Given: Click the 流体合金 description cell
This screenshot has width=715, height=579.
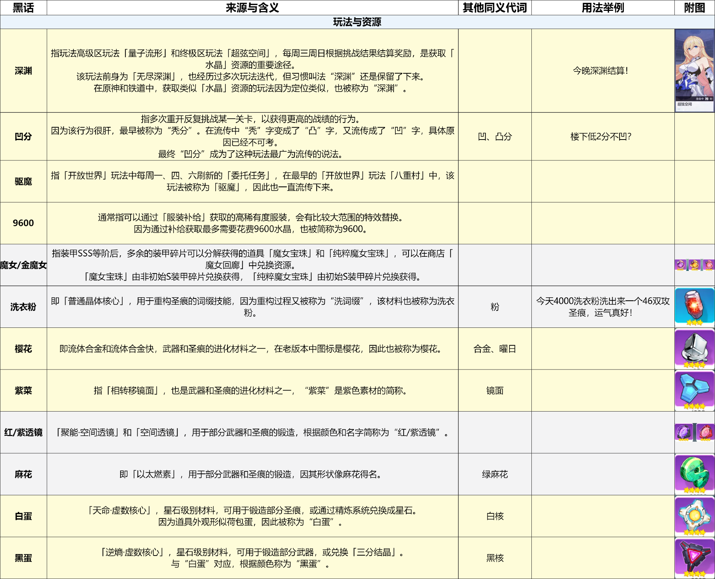Looking at the screenshot, I should pos(252,349).
